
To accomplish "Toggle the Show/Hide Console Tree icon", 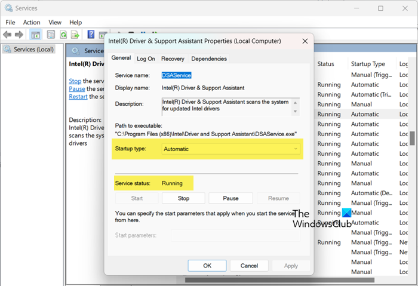I will [x=36, y=35].
